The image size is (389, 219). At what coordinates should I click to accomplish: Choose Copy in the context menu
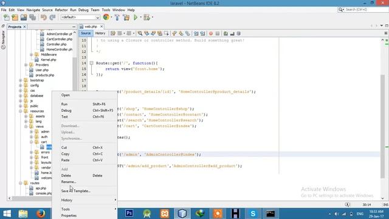point(84,154)
